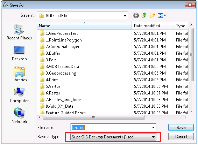Sort by the Date modified column header
Viewport: 198px width, 145px height.
coord(153,26)
